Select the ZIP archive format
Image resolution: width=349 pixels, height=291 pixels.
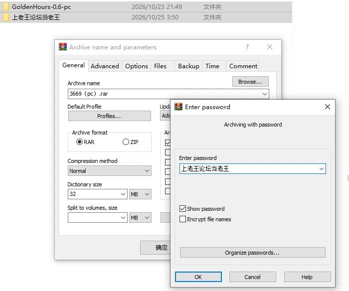click(x=126, y=142)
